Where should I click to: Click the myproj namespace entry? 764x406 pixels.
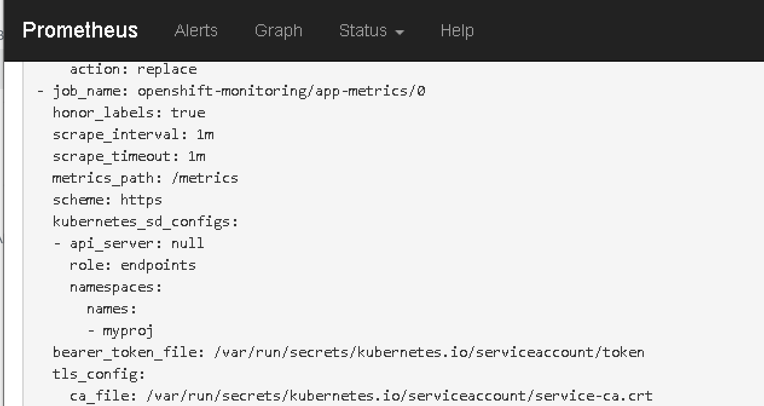[128, 330]
